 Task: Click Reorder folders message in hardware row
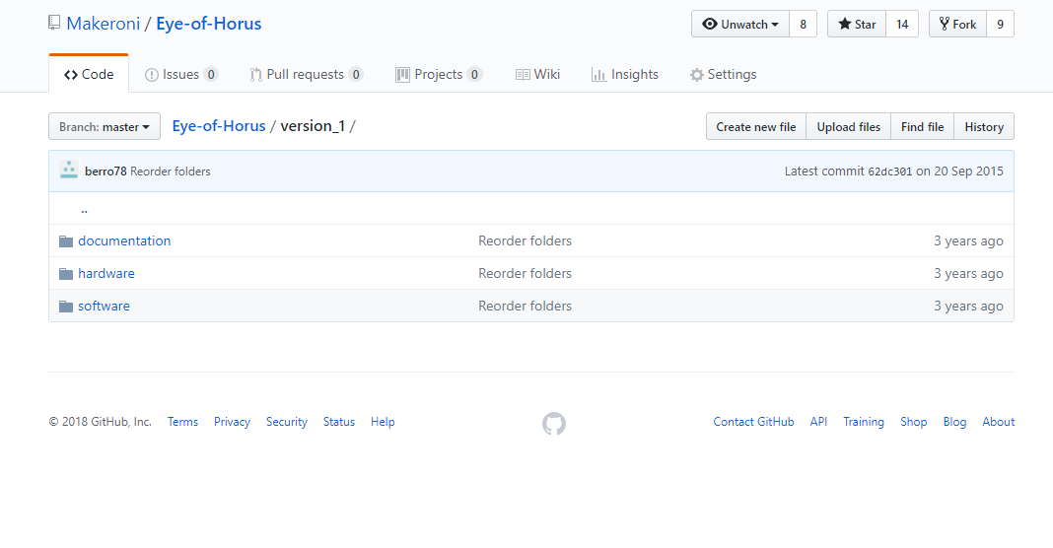(525, 273)
